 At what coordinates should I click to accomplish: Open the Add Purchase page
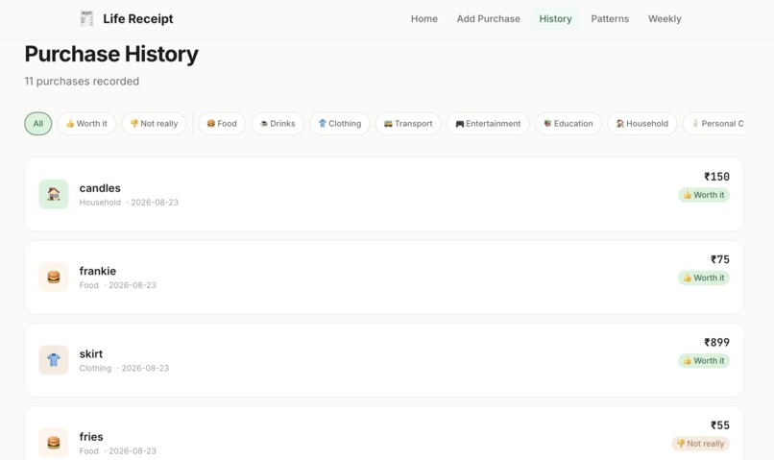click(x=488, y=19)
